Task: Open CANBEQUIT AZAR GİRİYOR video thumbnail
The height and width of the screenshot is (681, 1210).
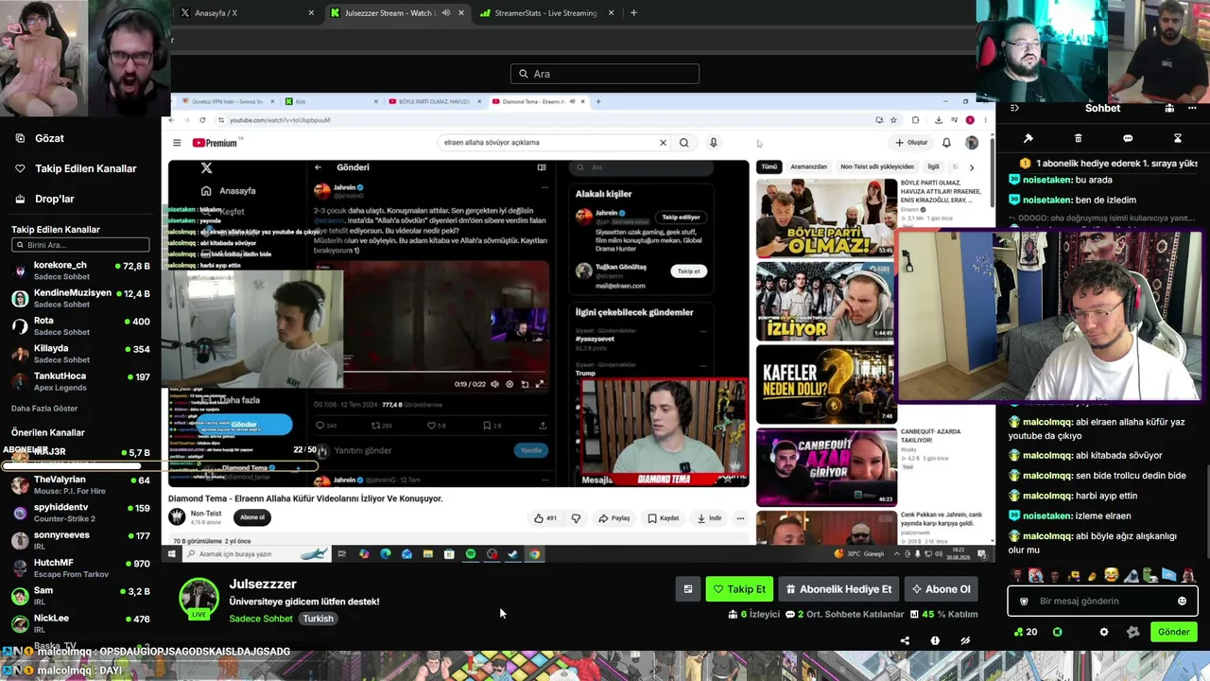Action: pos(826,467)
